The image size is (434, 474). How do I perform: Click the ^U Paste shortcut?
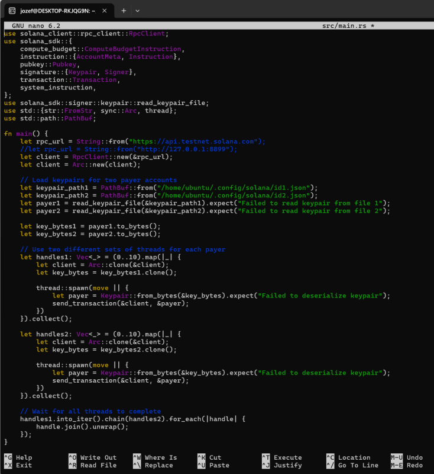point(210,466)
